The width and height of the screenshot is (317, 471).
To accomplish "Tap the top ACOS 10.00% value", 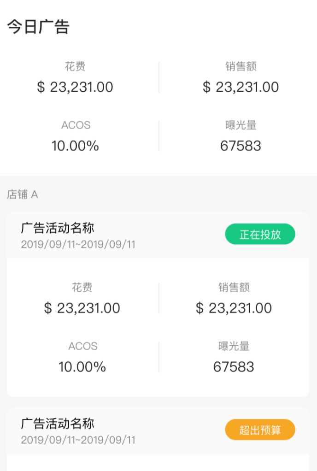I will (75, 146).
